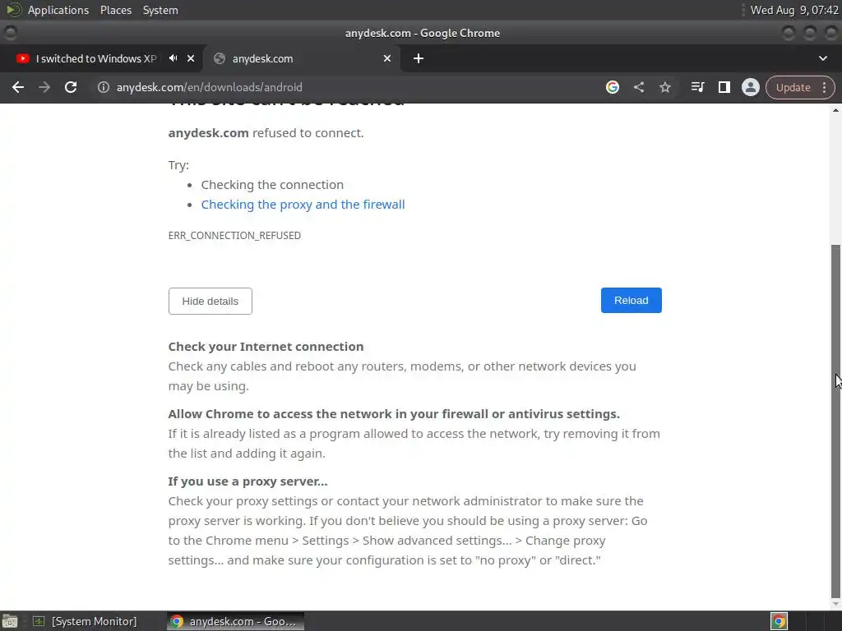The height and width of the screenshot is (631, 842).
Task: Click 'Checking the connection' list item
Action: (x=272, y=185)
